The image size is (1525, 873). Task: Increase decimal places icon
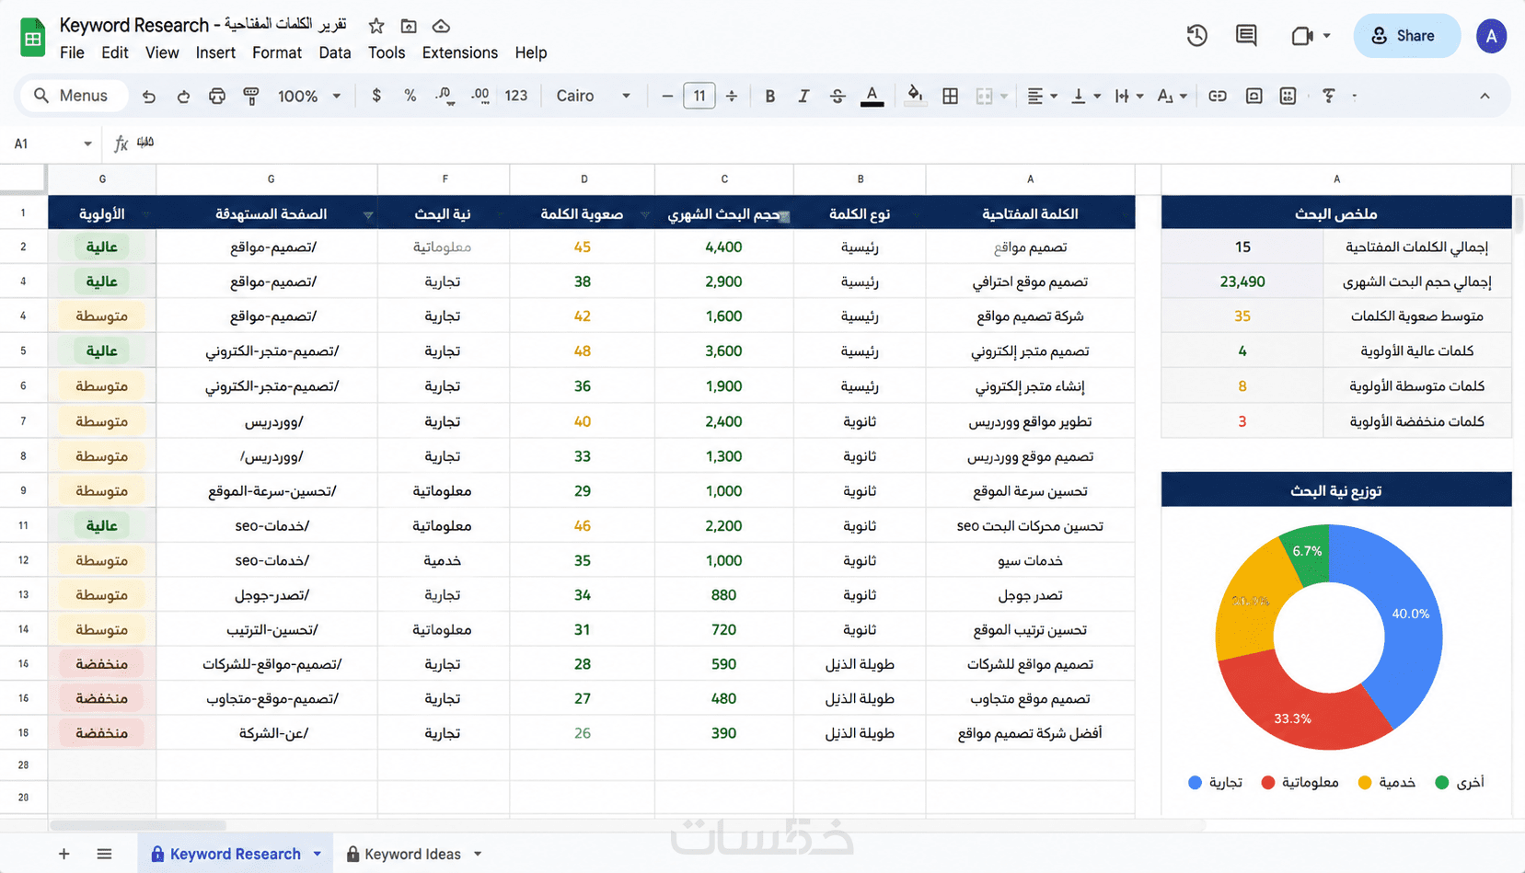click(480, 96)
